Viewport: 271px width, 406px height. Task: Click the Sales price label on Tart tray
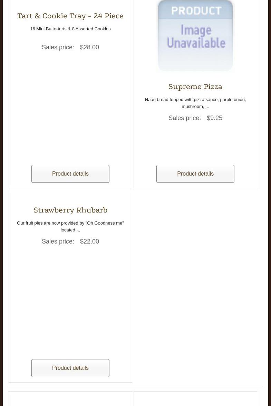(x=58, y=47)
